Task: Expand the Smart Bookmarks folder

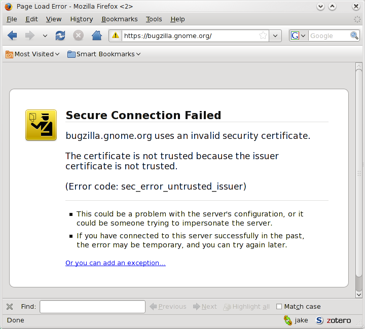Action: 104,54
